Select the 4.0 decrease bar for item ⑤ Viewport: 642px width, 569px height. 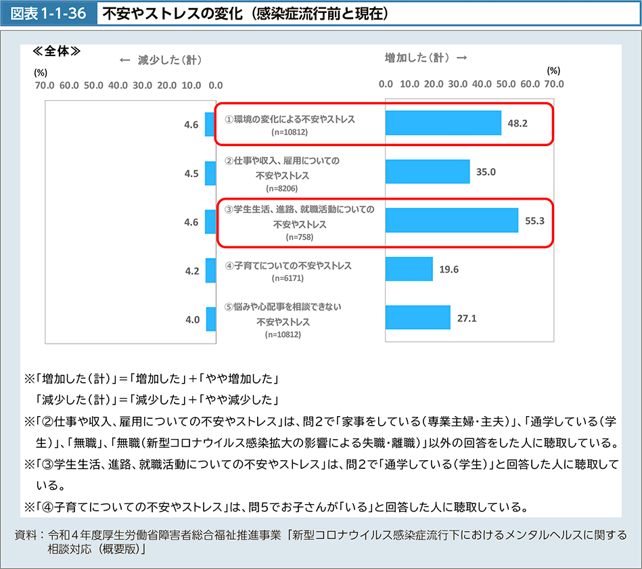point(210,319)
